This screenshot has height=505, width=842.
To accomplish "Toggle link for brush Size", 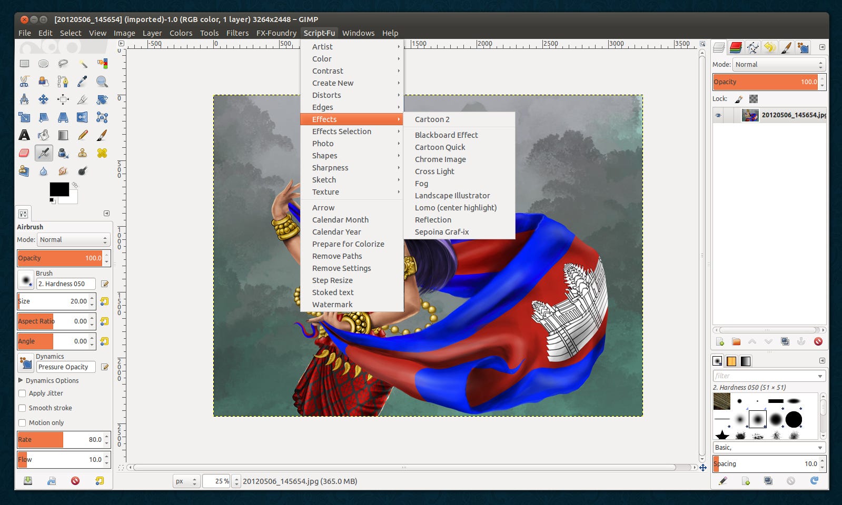I will [x=104, y=301].
